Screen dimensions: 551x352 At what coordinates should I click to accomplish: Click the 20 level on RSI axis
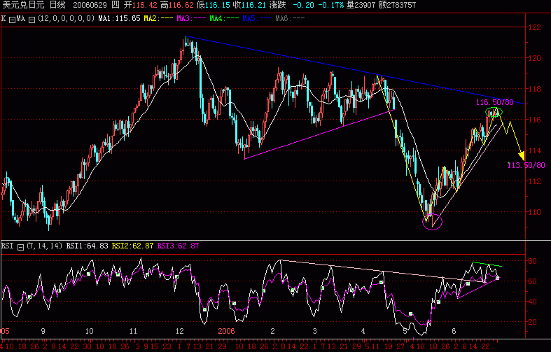532,322
